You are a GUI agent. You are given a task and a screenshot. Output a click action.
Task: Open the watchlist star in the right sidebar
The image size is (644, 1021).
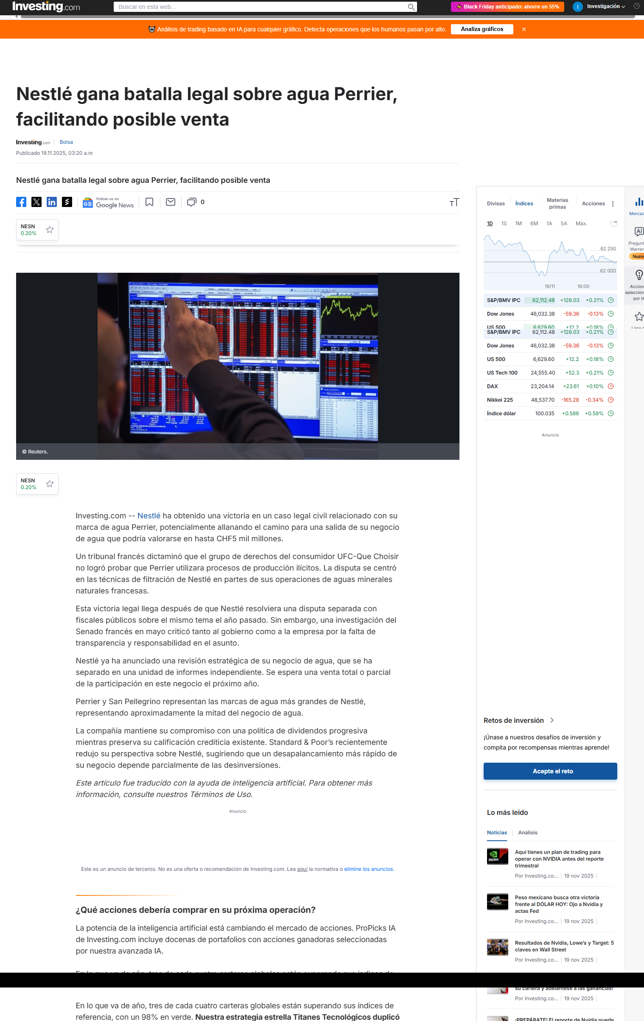(x=639, y=316)
